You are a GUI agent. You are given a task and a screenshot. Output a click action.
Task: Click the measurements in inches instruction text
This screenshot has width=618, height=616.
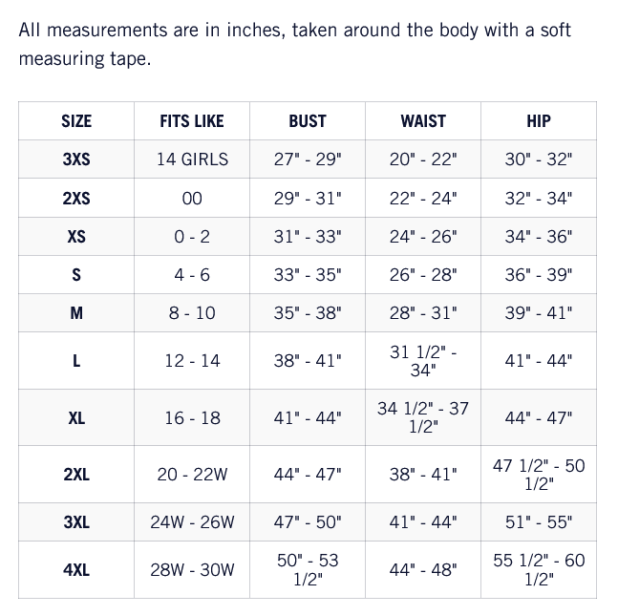coord(295,44)
